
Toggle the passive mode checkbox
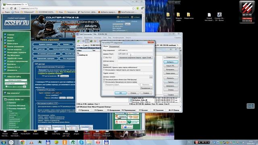104,80
